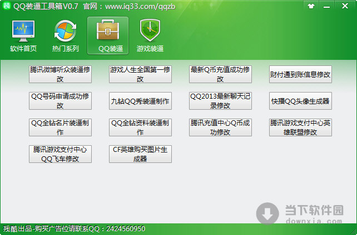
Task: Click the title text QQ装逼工具箱V0.7
Action: 46,6
